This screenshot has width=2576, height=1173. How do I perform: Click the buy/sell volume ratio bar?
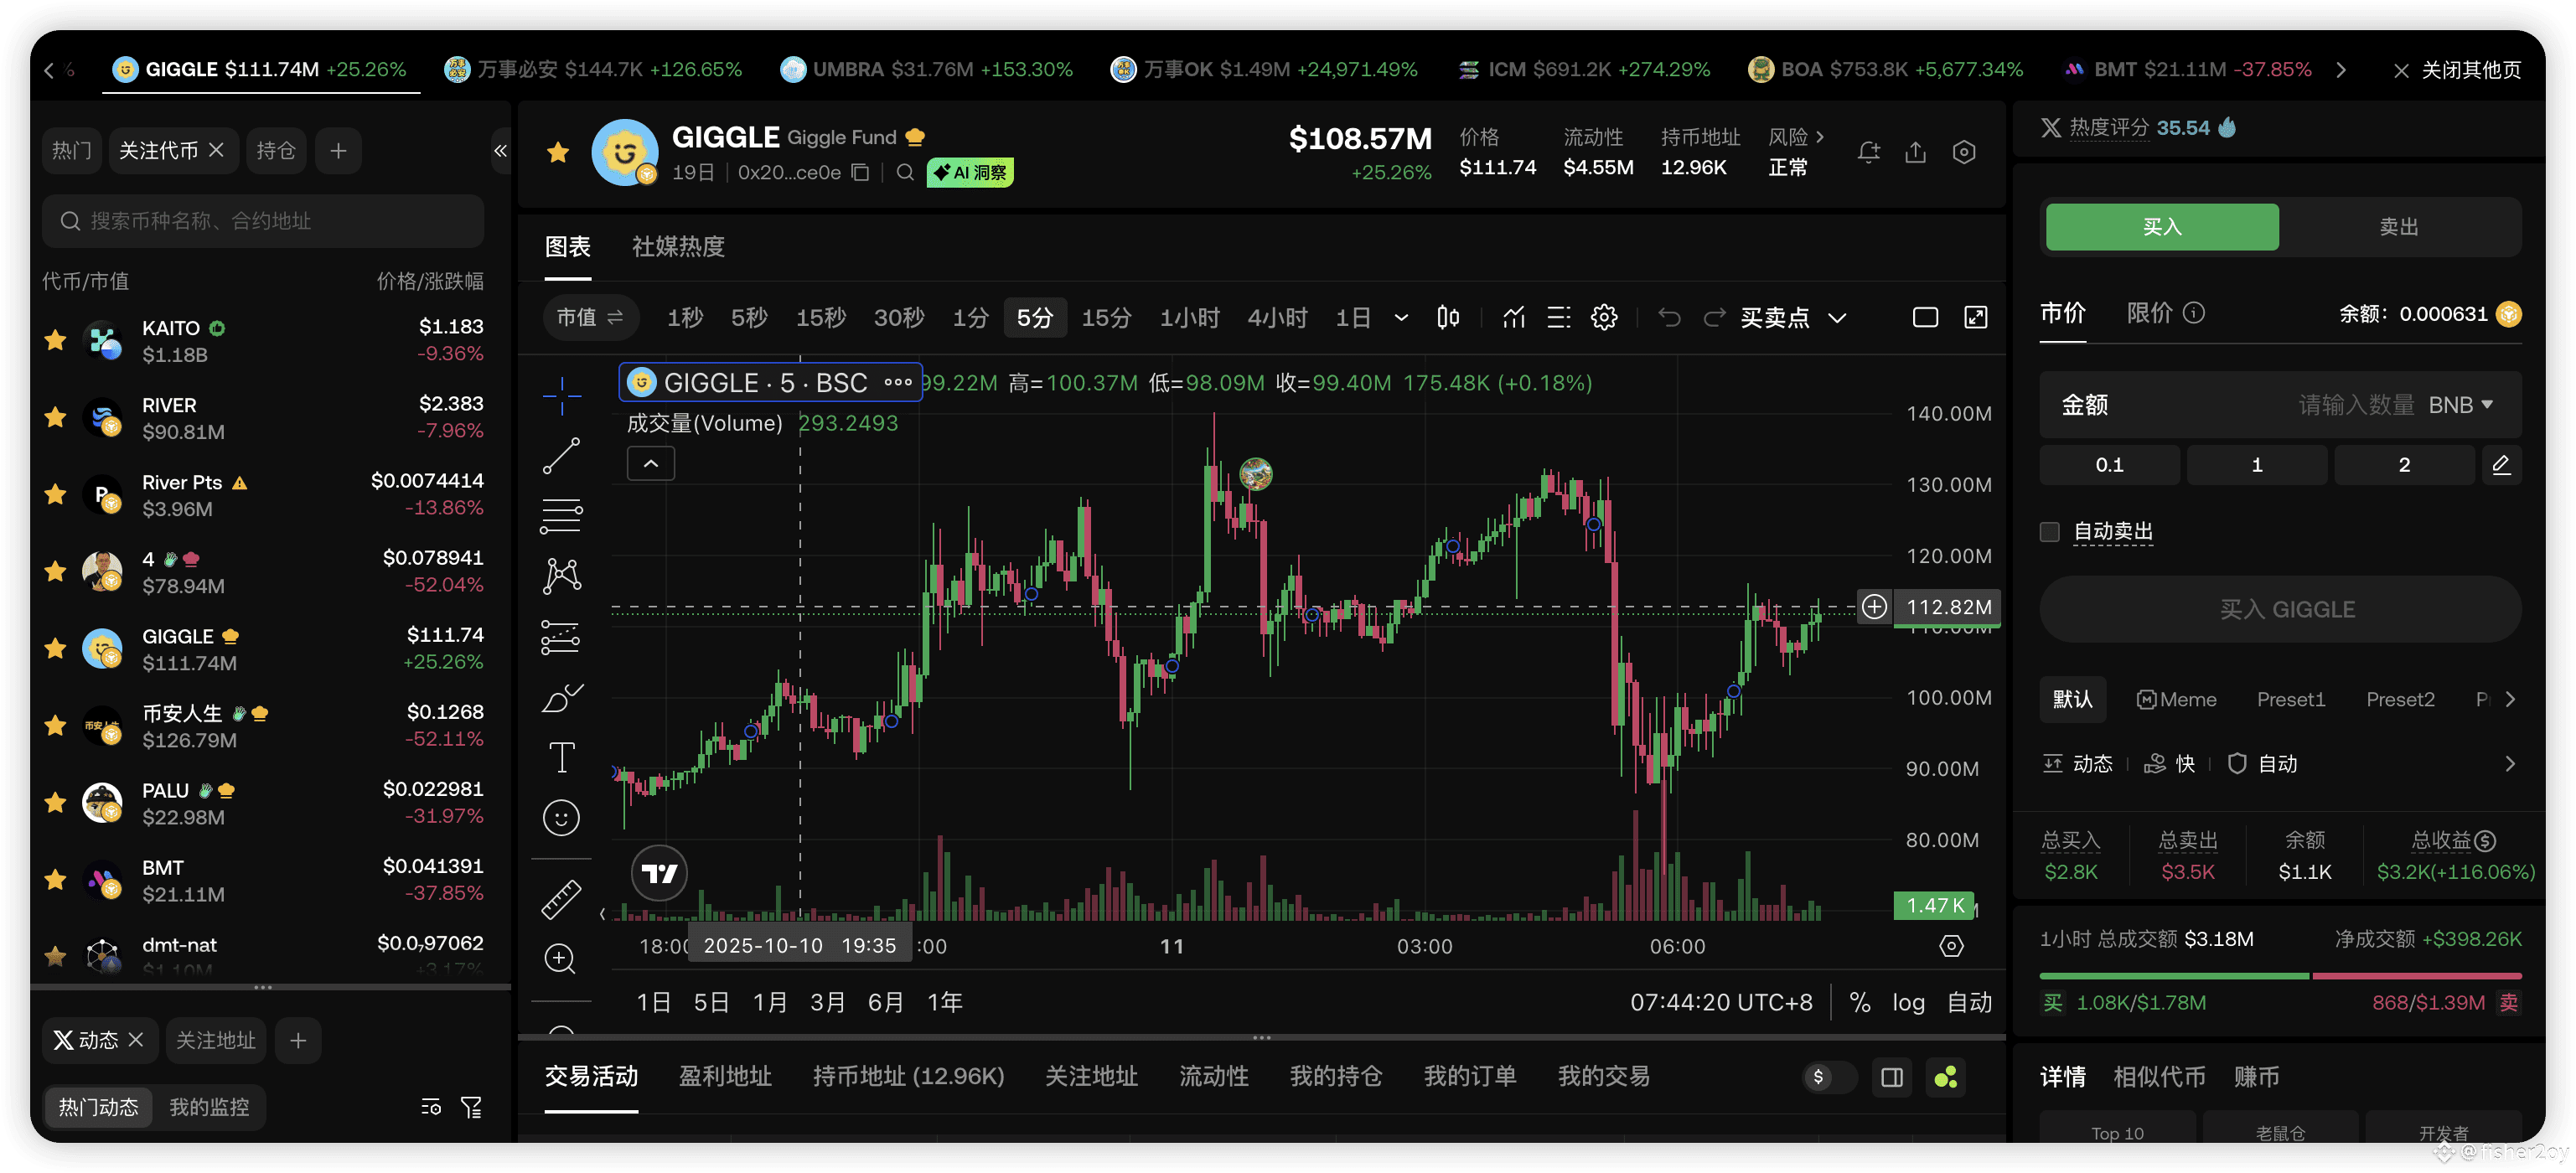[x=2280, y=975]
